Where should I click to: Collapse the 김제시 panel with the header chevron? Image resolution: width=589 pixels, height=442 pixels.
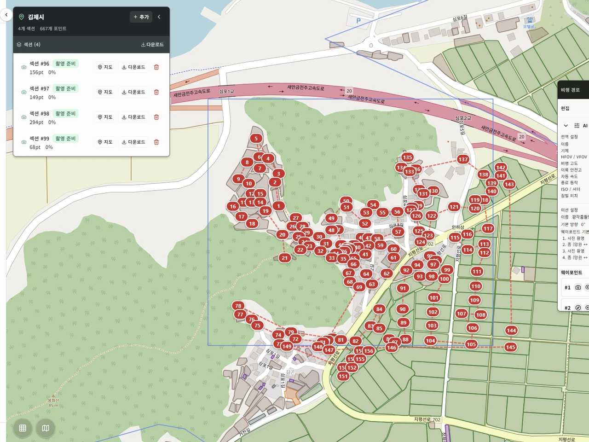[x=159, y=17]
